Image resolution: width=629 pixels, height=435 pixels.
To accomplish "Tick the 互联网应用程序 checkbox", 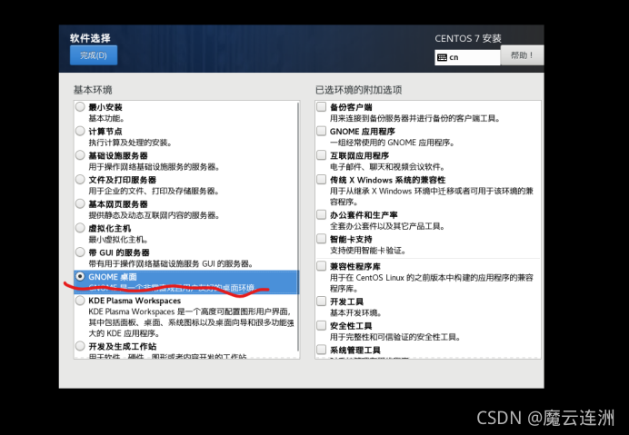I will (x=322, y=155).
